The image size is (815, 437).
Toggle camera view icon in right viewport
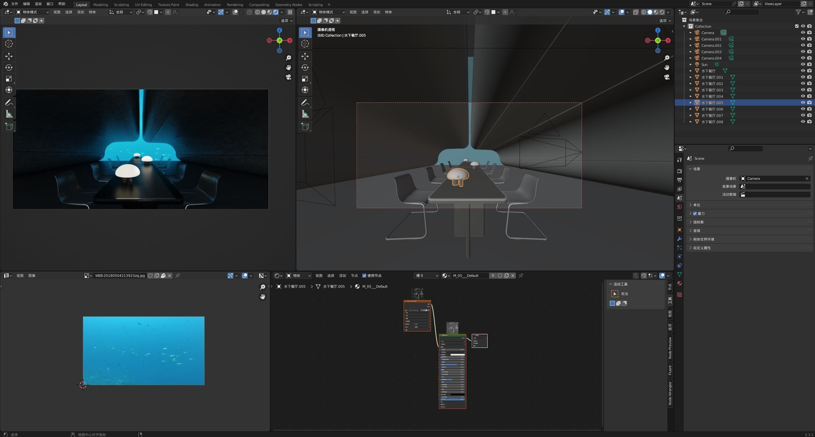(x=666, y=77)
